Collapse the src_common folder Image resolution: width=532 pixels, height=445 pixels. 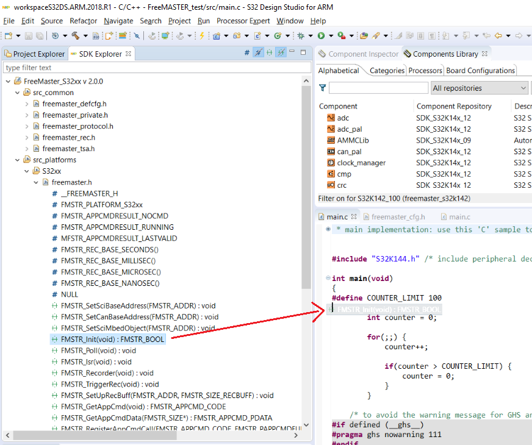coord(17,93)
